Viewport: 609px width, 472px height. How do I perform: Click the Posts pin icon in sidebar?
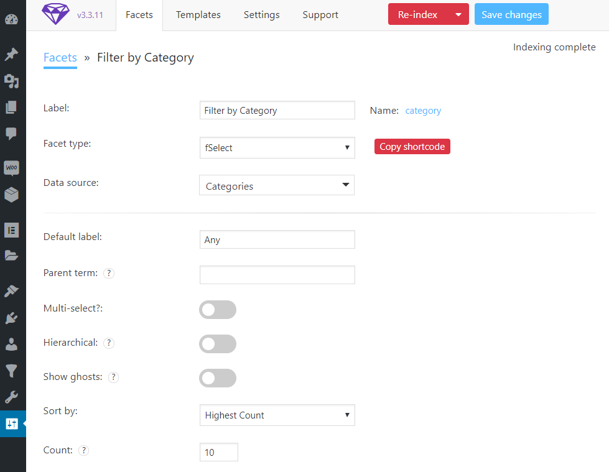(x=11, y=54)
